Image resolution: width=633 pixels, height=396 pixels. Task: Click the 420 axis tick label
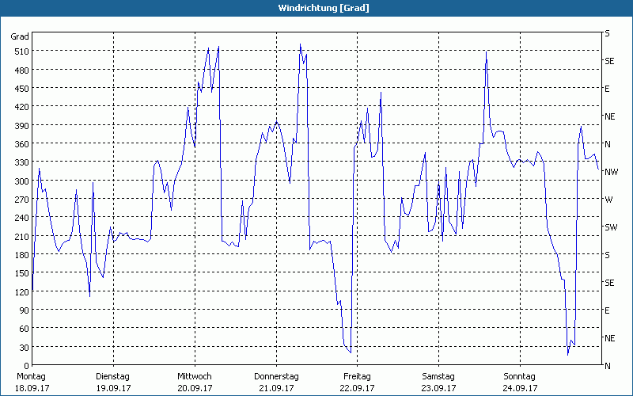click(x=22, y=107)
